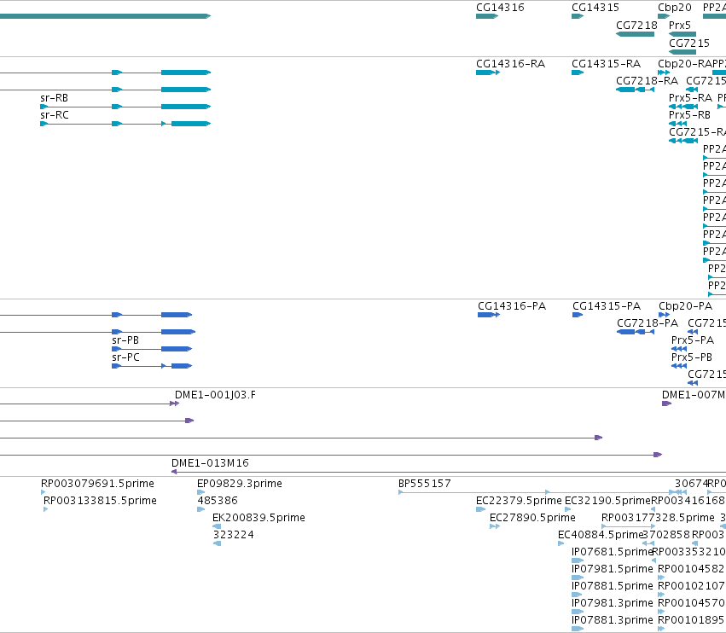The height and width of the screenshot is (633, 726).
Task: Select the RP003079691.5prime EST label
Action: click(97, 484)
